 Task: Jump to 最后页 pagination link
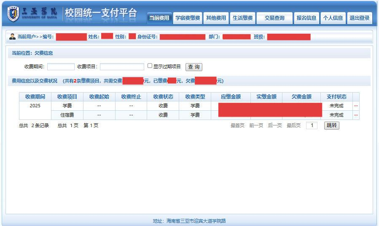(293, 125)
